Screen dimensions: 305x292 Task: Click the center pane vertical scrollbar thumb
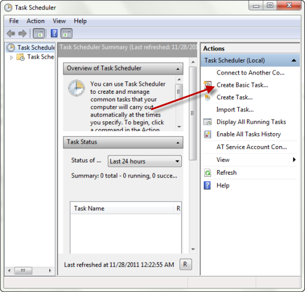tap(193, 114)
